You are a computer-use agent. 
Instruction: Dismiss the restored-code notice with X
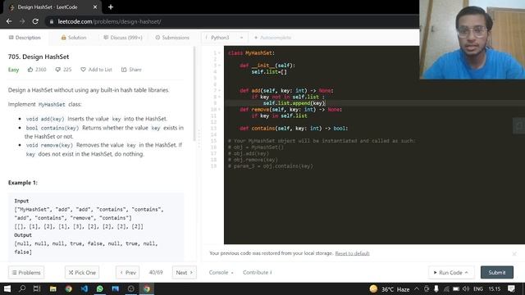[x=514, y=254]
